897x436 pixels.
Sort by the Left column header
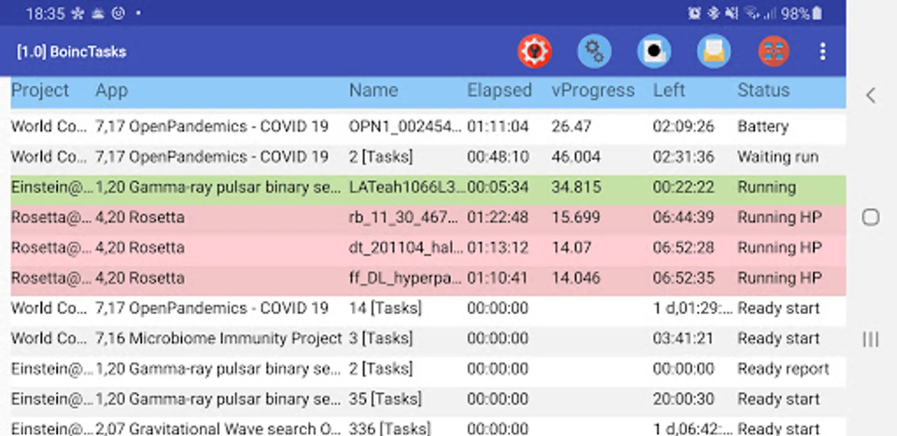[x=669, y=91]
